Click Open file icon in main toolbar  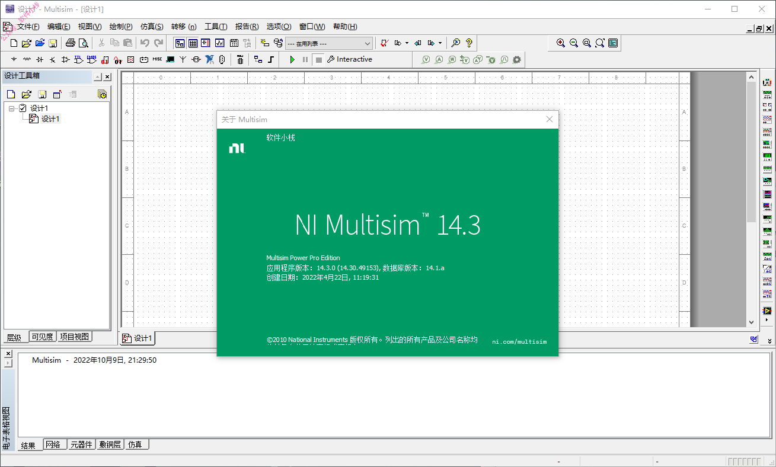[27, 43]
